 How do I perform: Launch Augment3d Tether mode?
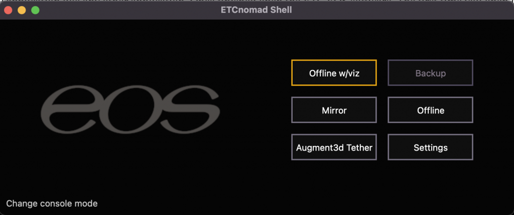point(334,147)
